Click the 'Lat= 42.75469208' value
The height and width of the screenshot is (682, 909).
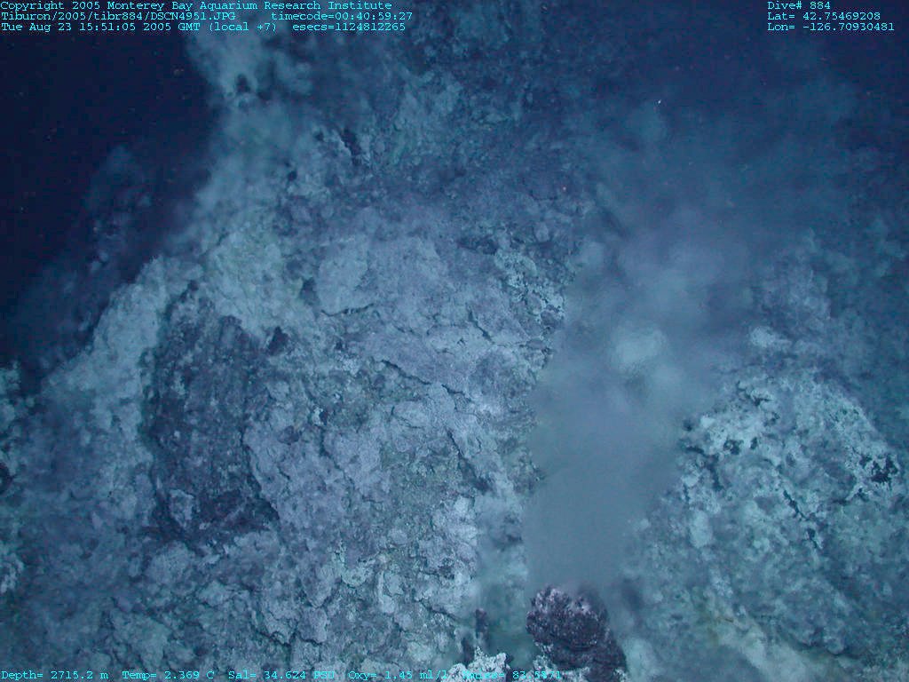[x=824, y=16]
